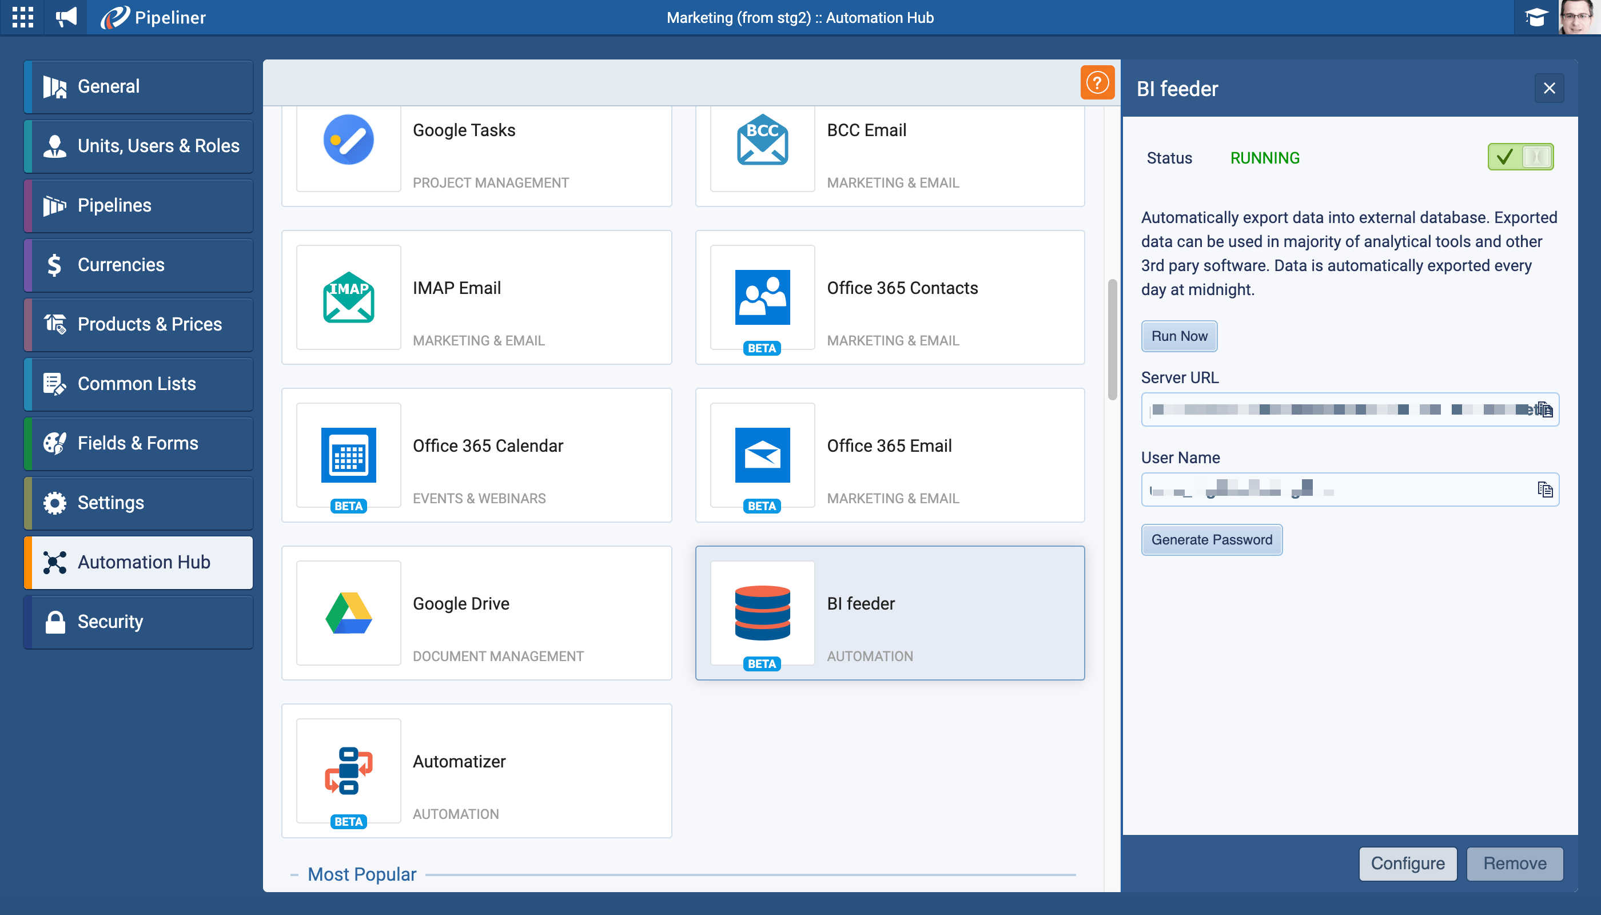Click the integrations list vertical scrollbar
The height and width of the screenshot is (915, 1601).
click(x=1112, y=339)
